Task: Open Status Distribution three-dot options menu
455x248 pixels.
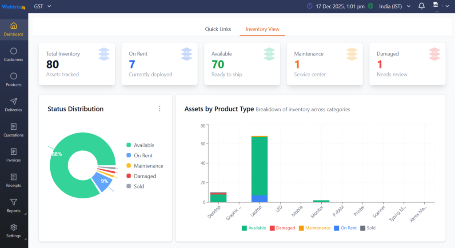Action: pos(160,108)
